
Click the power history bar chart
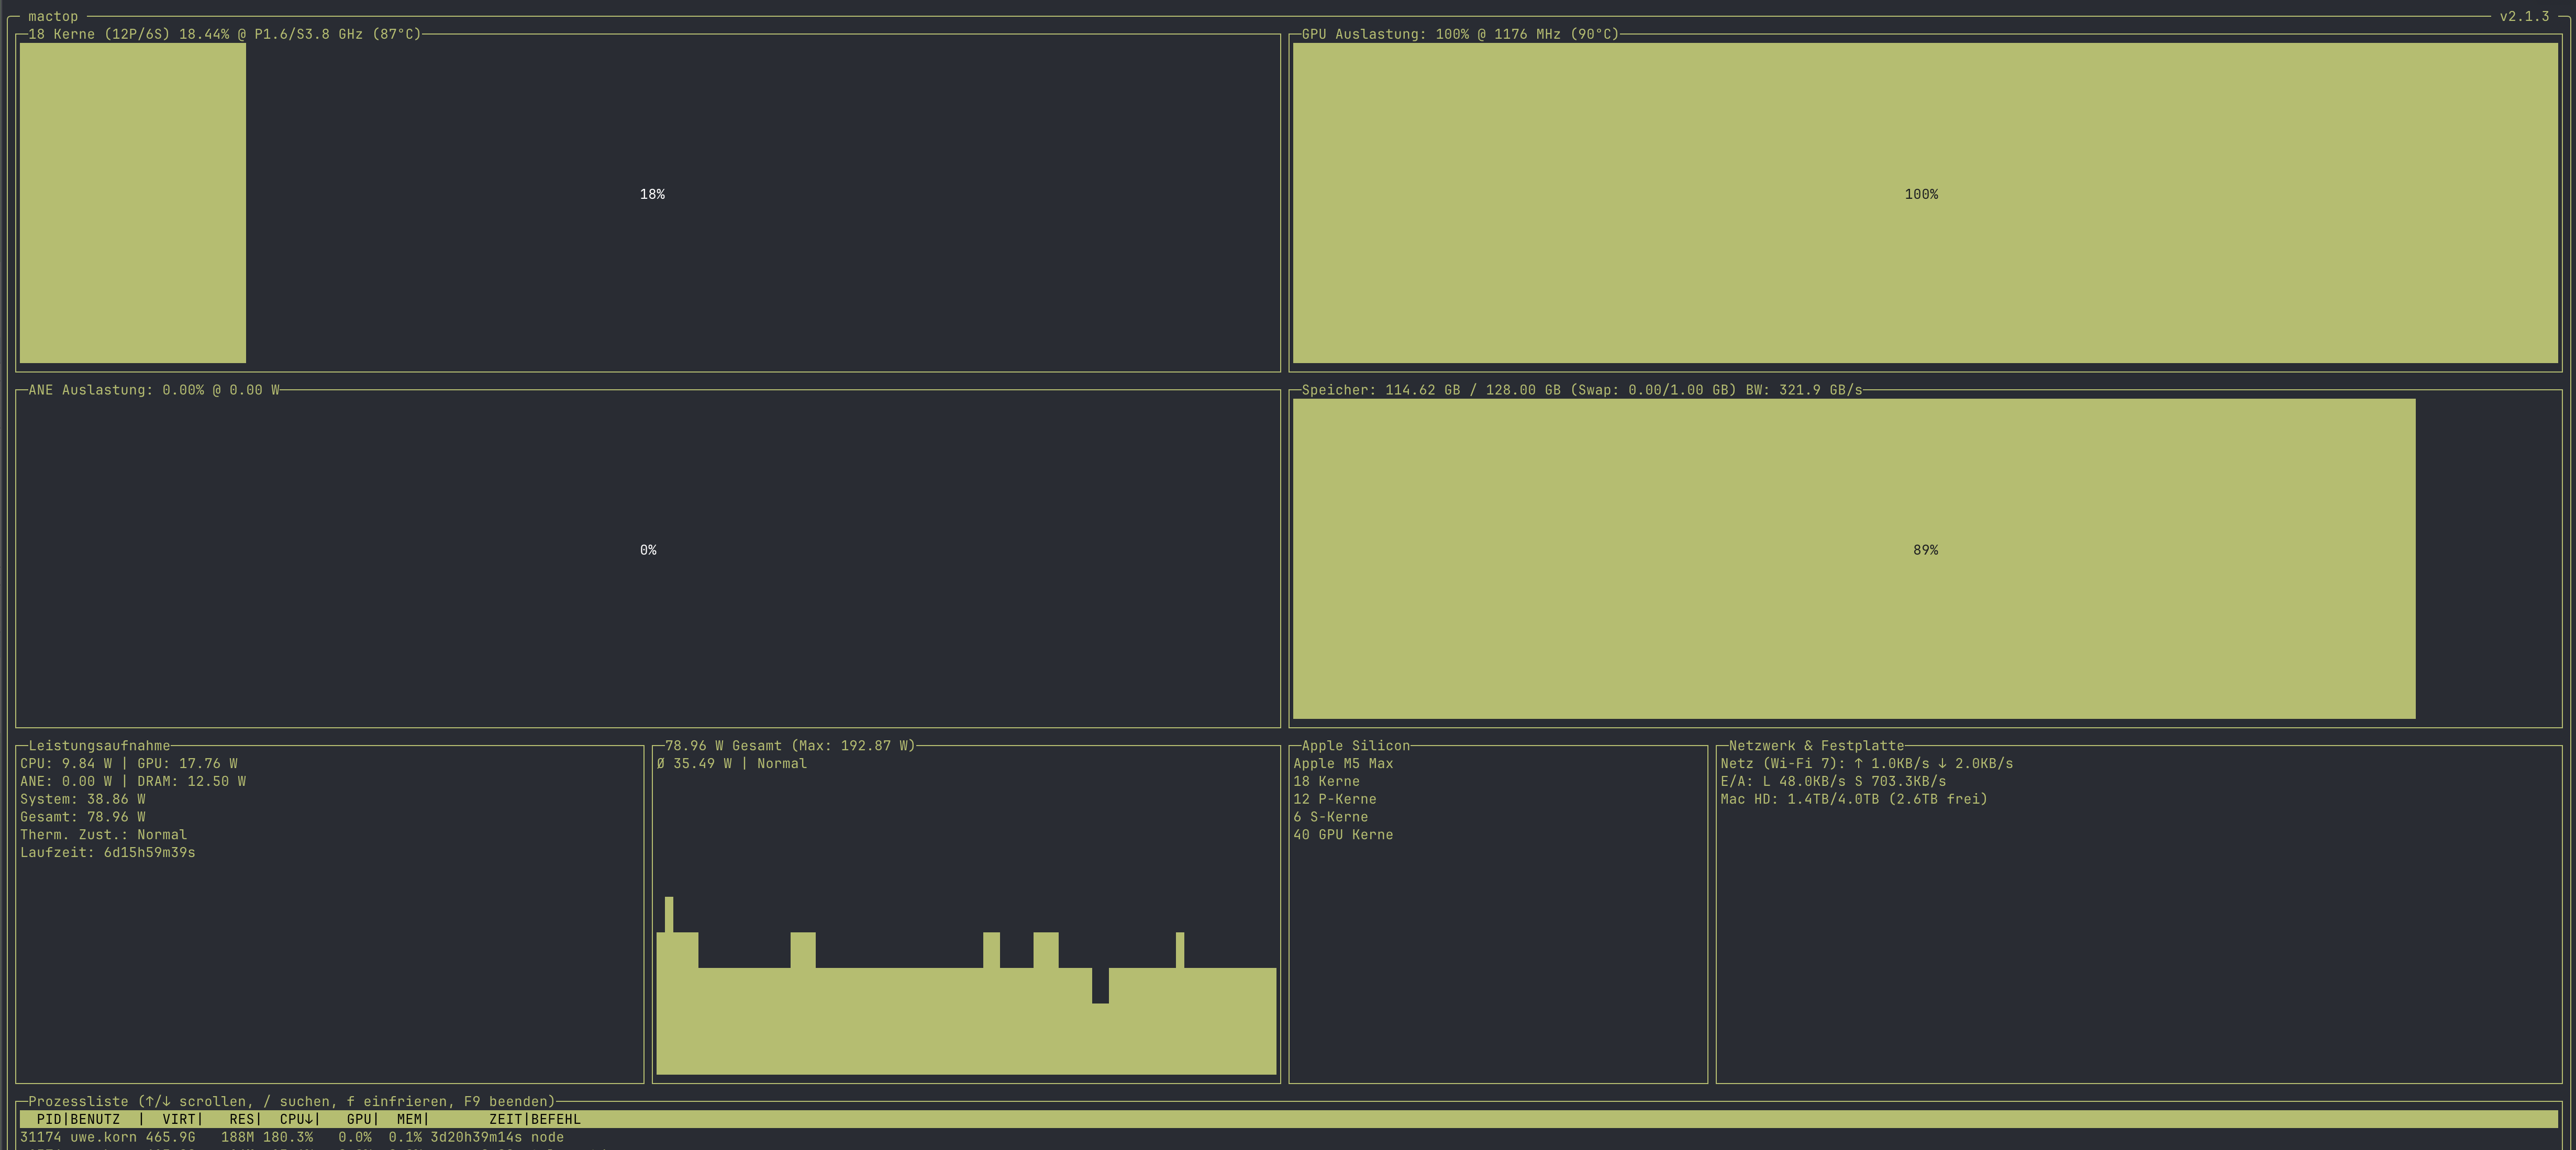[x=966, y=985]
